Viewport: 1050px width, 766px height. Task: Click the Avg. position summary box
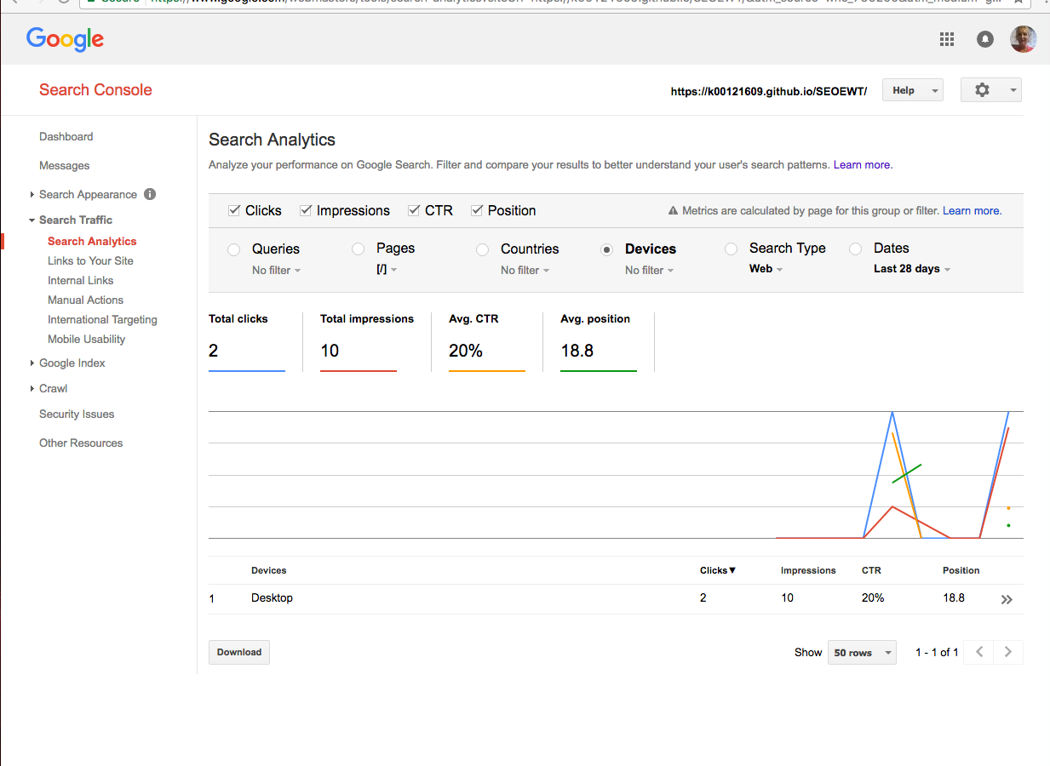tap(599, 341)
